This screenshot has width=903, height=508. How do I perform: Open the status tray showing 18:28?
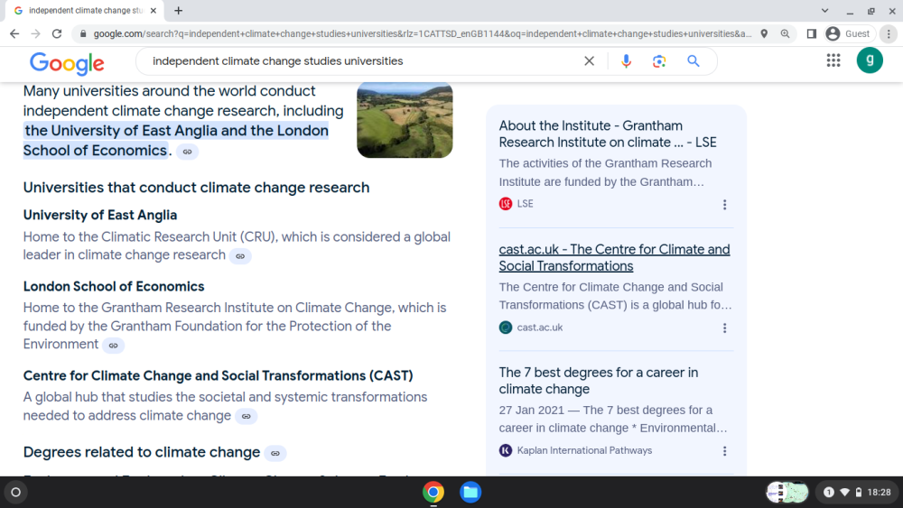click(x=858, y=493)
